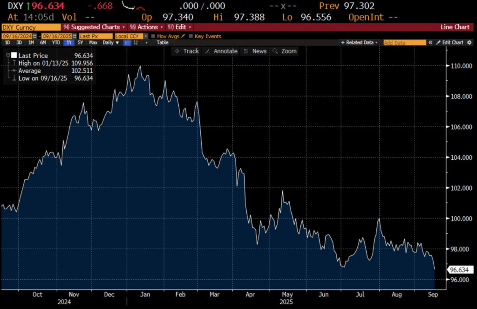Open the Related Data dropdown
The height and width of the screenshot is (309, 477).
click(x=359, y=42)
